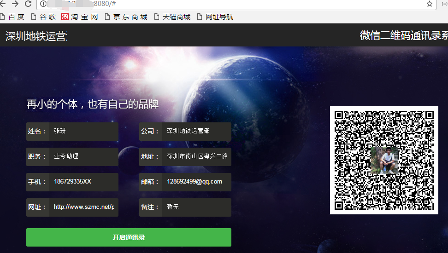
Task: Click the 手机： label
Action: click(x=37, y=182)
